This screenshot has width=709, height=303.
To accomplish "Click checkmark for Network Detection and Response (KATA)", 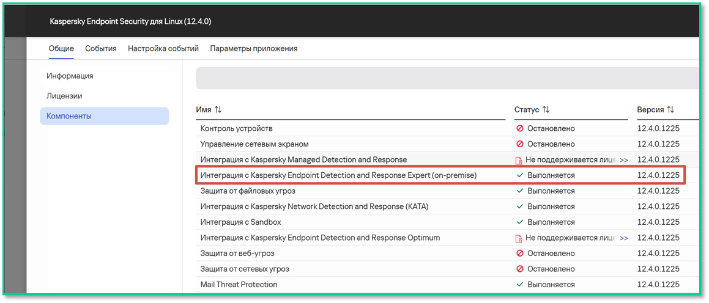I will pyautogui.click(x=519, y=206).
